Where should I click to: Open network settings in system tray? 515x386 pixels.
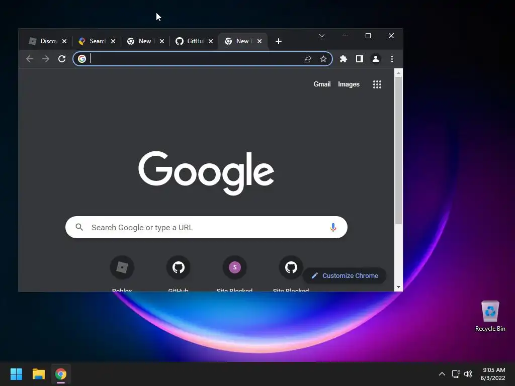coord(456,374)
